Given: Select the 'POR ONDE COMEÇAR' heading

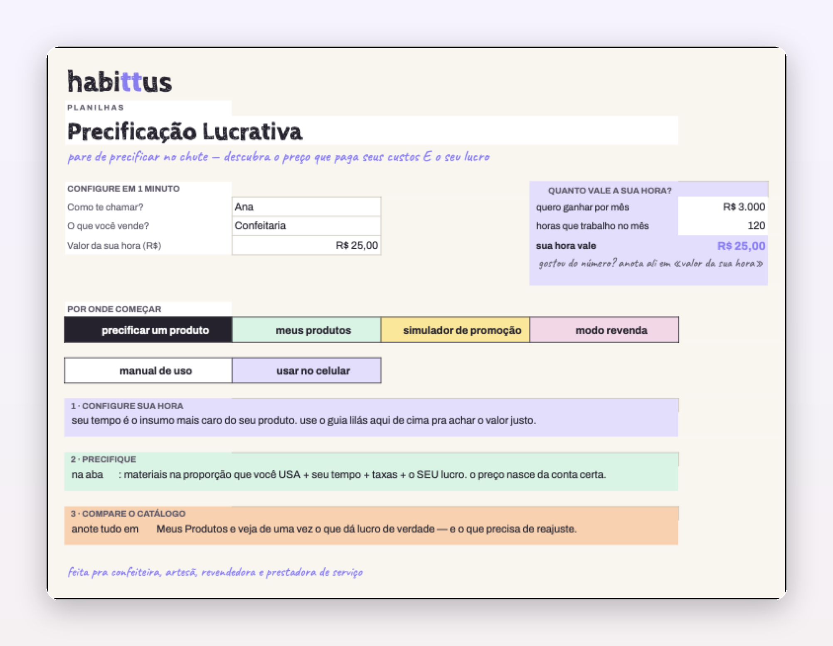Looking at the screenshot, I should (114, 309).
